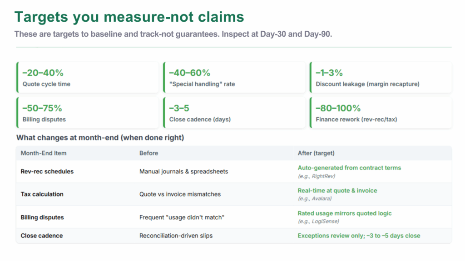Click "Auto-generated from contract terms" text

click(x=349, y=168)
